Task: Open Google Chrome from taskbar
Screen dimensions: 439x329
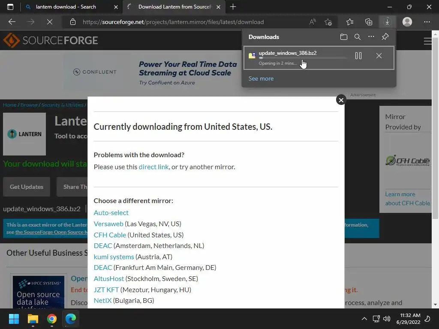Action: pyautogui.click(x=52, y=319)
